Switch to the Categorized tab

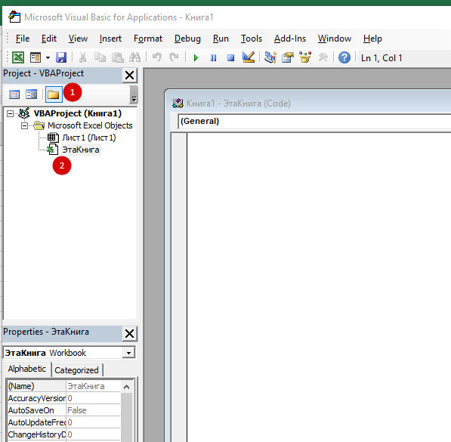pyautogui.click(x=76, y=370)
